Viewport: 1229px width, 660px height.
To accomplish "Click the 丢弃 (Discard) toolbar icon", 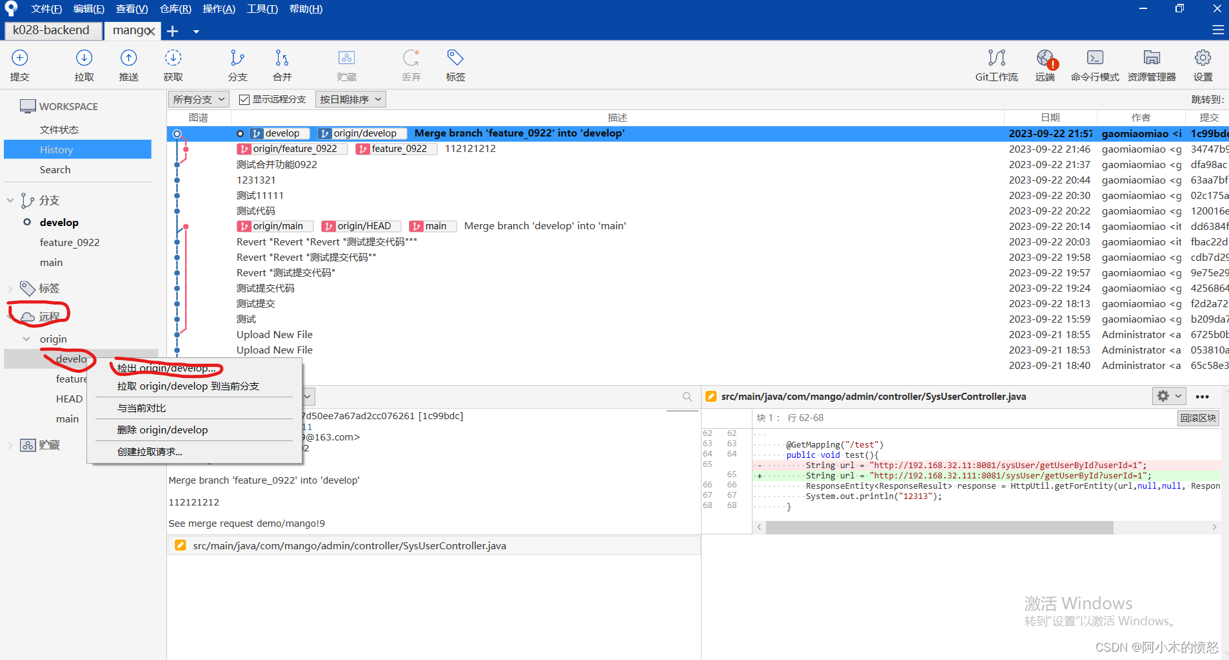I will pos(411,65).
